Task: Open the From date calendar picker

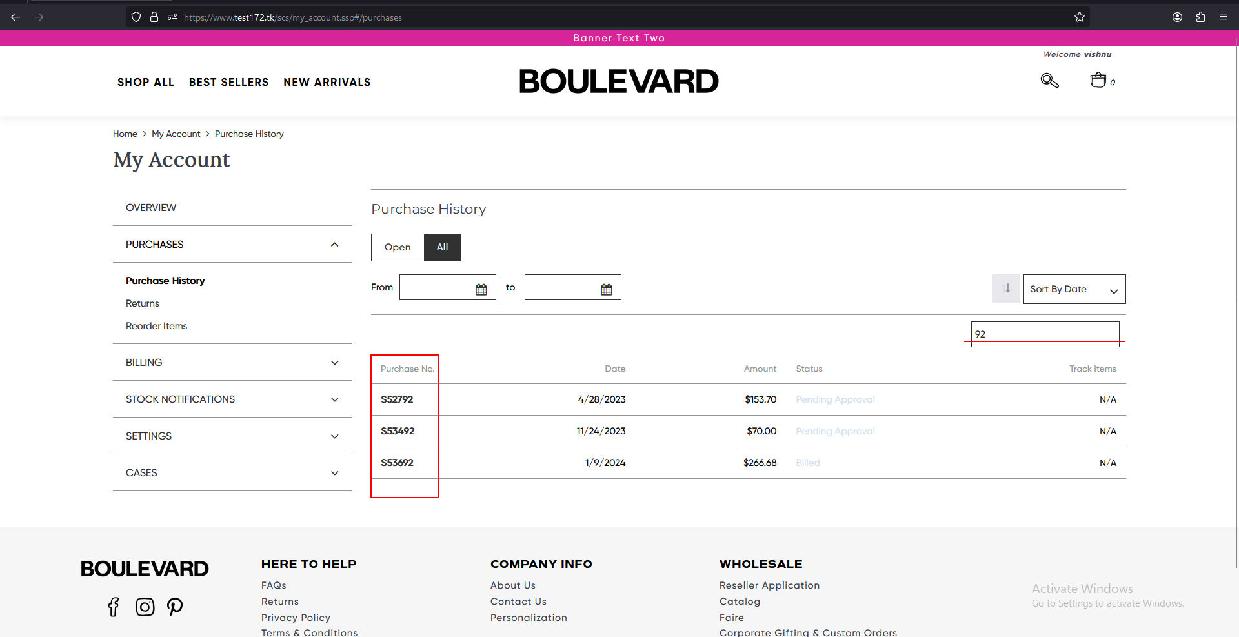Action: [x=481, y=289]
